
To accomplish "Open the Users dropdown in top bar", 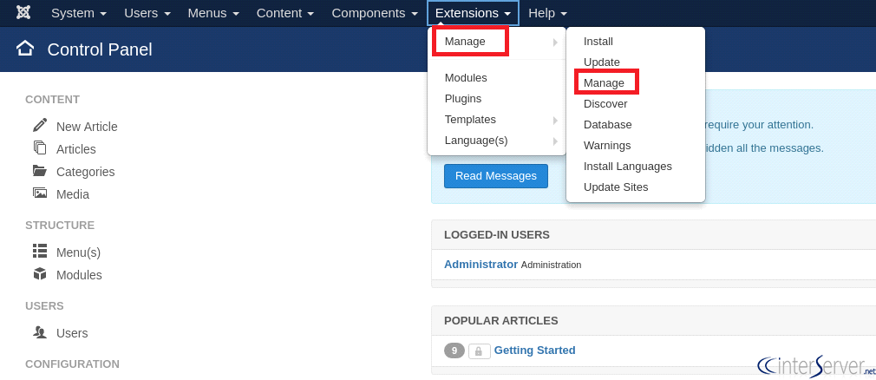I will point(148,13).
